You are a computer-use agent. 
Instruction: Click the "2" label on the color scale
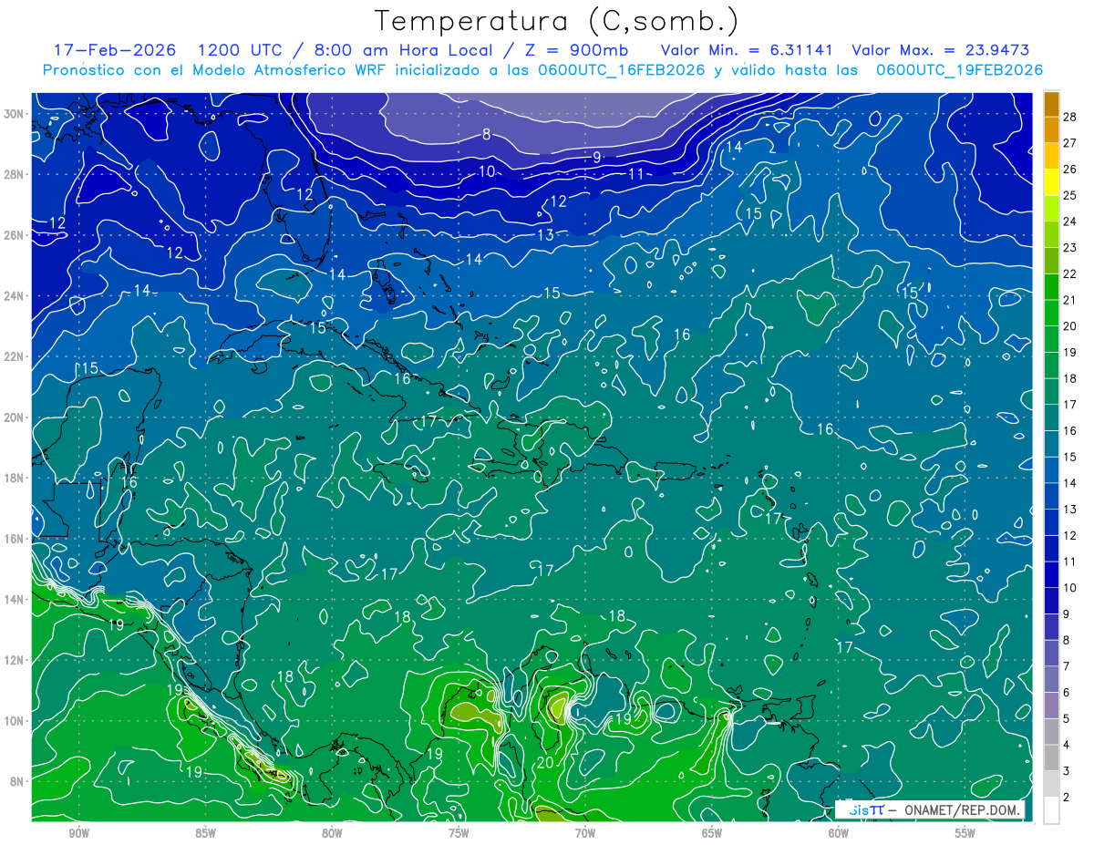[x=1067, y=798]
